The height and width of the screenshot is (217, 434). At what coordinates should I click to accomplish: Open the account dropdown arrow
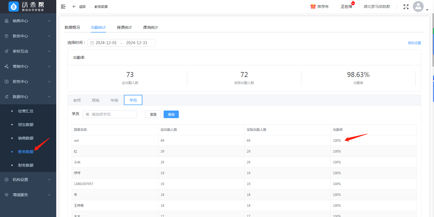[427, 10]
